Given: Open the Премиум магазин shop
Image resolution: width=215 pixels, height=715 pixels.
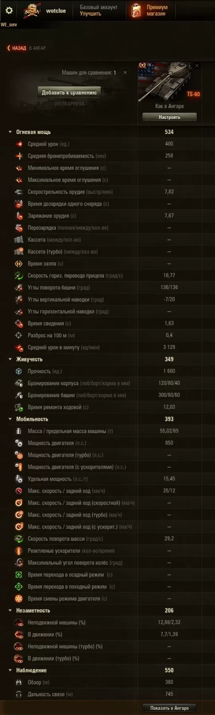Looking at the screenshot, I should (x=150, y=10).
